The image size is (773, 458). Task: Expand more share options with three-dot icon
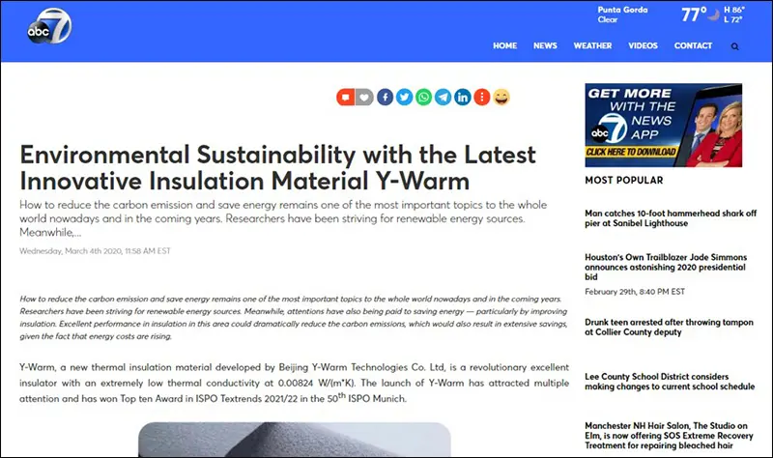[x=482, y=97]
